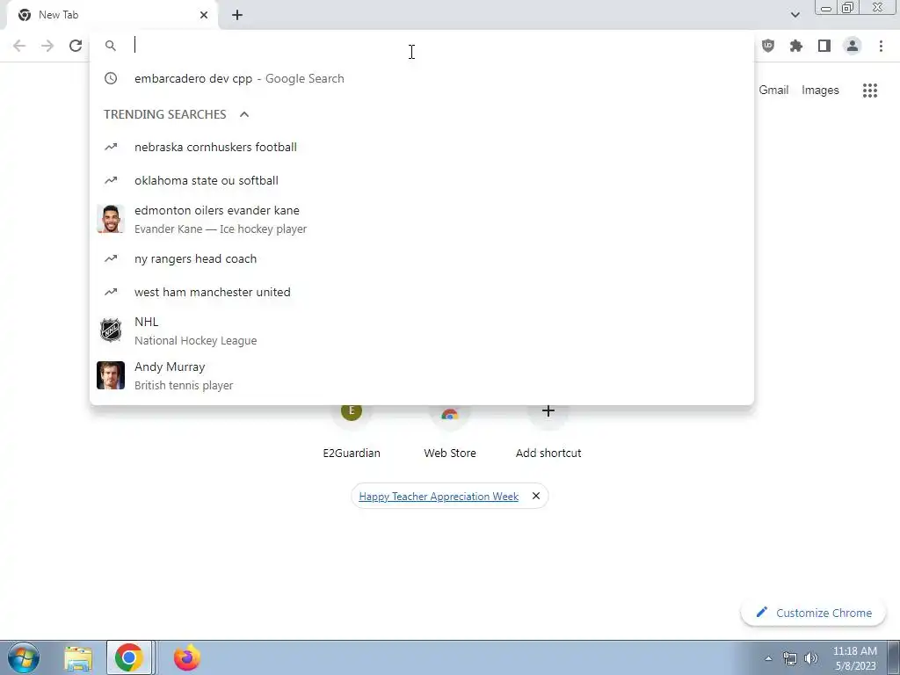Open the profile avatar menu
The height and width of the screenshot is (675, 900).
[853, 46]
